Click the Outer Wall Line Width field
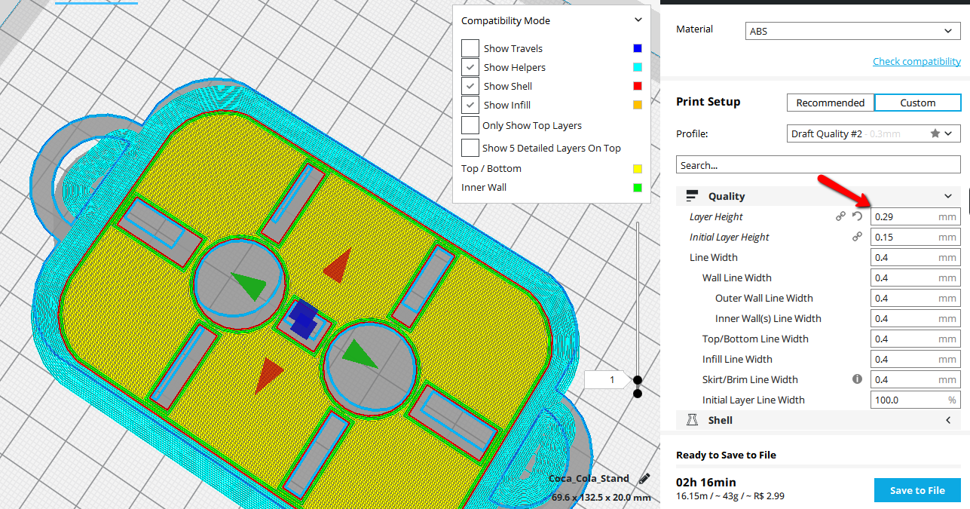The width and height of the screenshot is (970, 509). pos(916,298)
